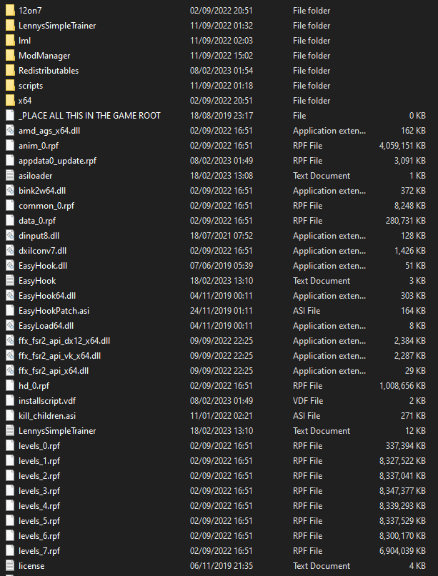Viewport: 438px width, 576px height.
Task: Click the installscript.vdf file icon
Action: click(9, 401)
